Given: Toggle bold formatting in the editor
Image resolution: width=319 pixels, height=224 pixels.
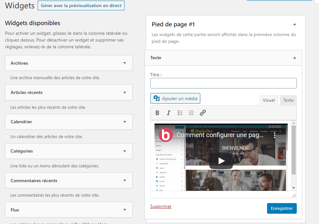Looking at the screenshot, I should (x=157, y=113).
